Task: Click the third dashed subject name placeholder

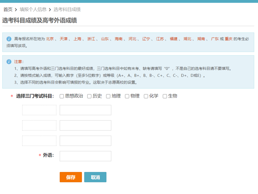Action: [x=39, y=141]
